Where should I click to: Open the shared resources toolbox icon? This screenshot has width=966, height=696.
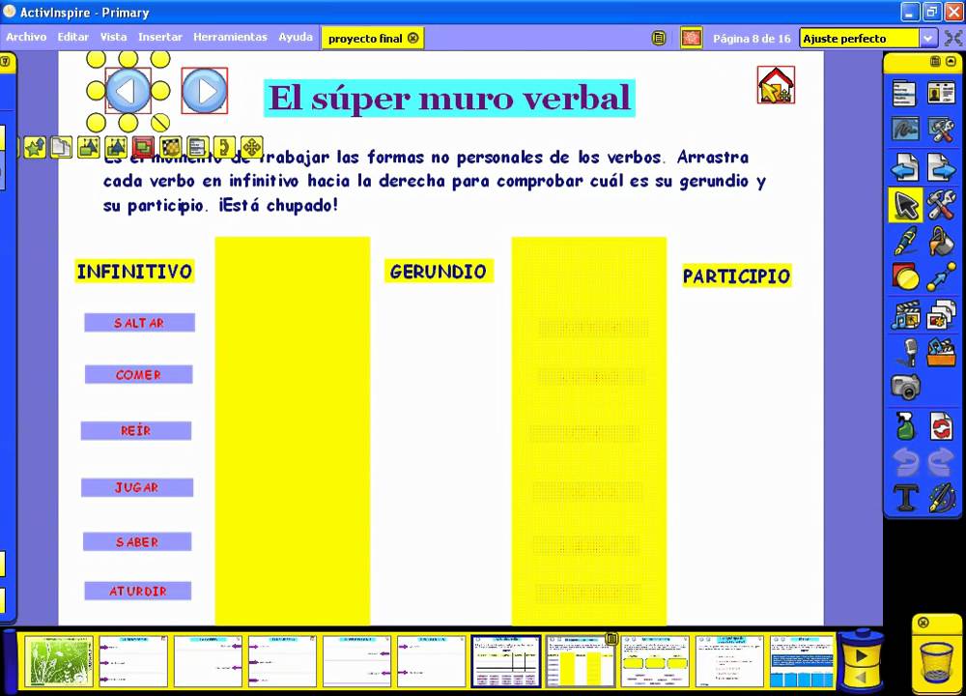pos(941,352)
